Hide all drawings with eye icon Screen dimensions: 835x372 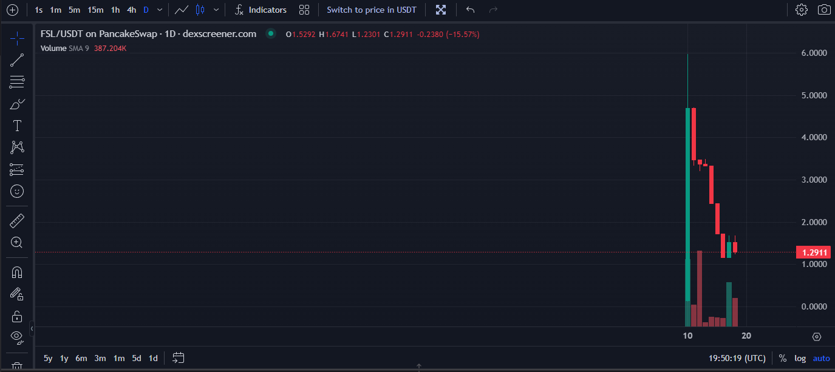pos(17,336)
